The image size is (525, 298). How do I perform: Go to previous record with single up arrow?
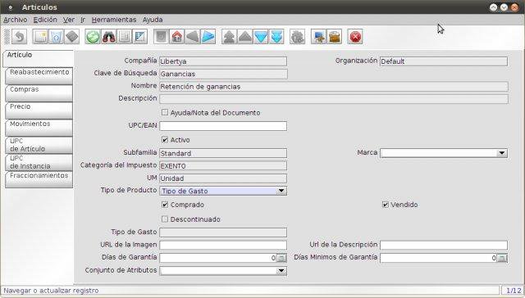click(245, 37)
